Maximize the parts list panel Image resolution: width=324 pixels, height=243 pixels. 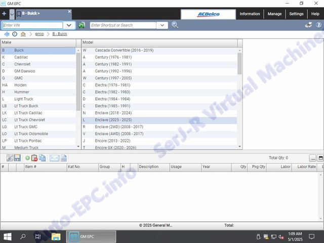pos(320,158)
